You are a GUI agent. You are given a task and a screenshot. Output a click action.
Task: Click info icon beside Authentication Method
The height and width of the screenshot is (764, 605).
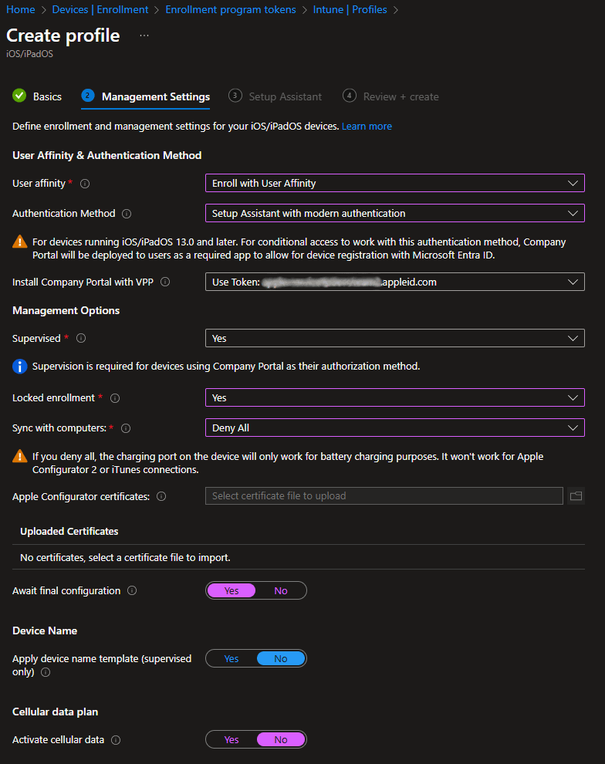coord(127,214)
